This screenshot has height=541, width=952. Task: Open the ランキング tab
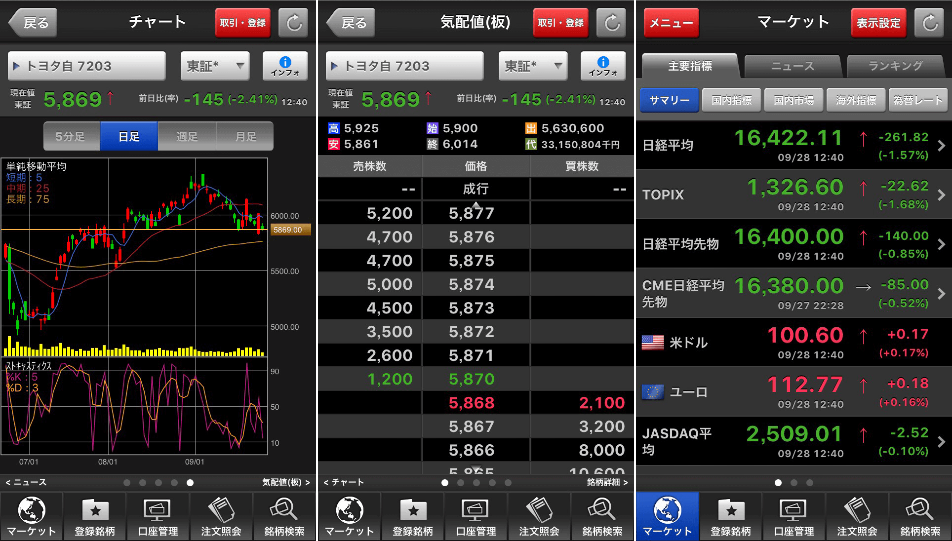(895, 66)
